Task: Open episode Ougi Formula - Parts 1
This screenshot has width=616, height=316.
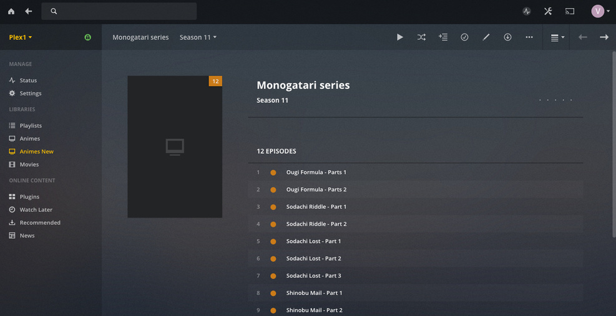Action: (316, 172)
